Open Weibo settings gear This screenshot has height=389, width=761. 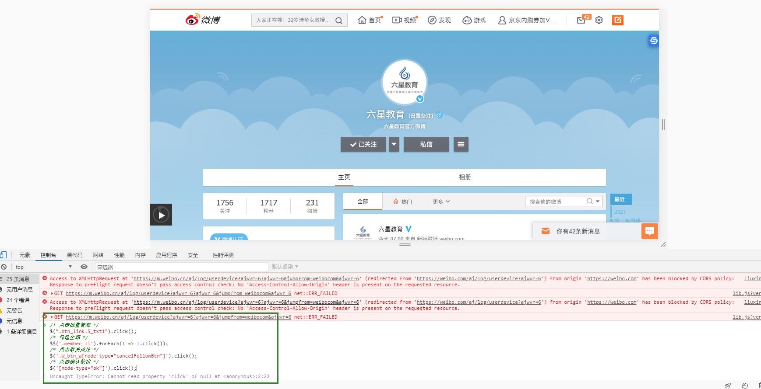(x=599, y=20)
